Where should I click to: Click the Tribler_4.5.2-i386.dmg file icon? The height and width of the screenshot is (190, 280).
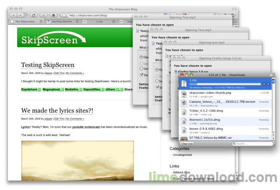(x=184, y=112)
